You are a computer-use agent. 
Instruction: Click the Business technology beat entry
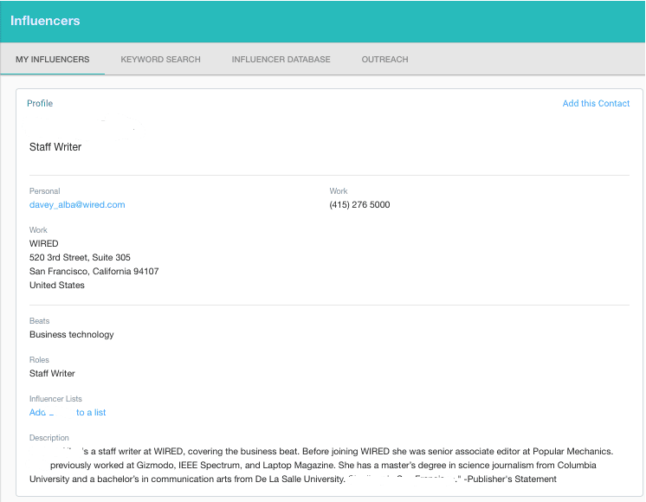(x=72, y=335)
